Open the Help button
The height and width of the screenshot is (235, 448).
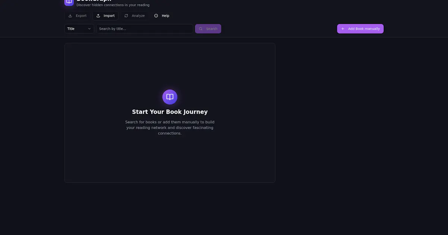point(162,16)
